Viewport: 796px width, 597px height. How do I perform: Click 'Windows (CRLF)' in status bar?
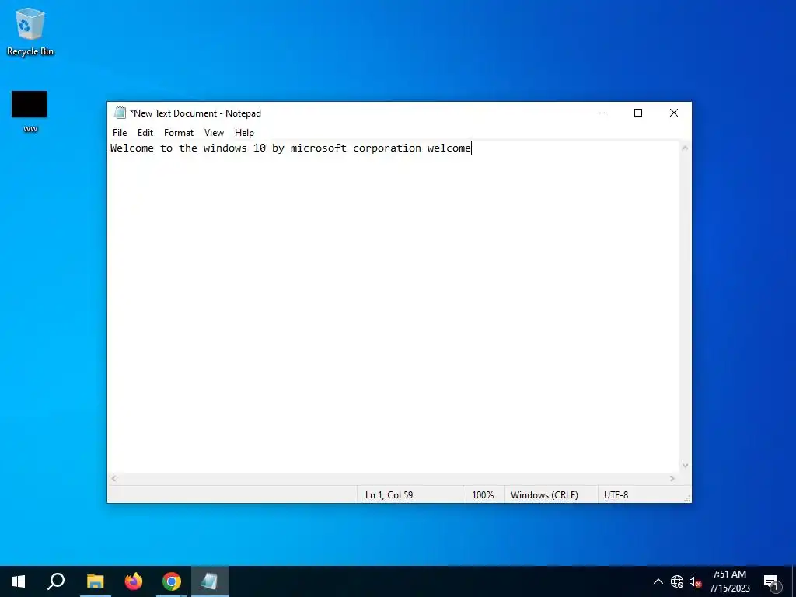point(544,494)
